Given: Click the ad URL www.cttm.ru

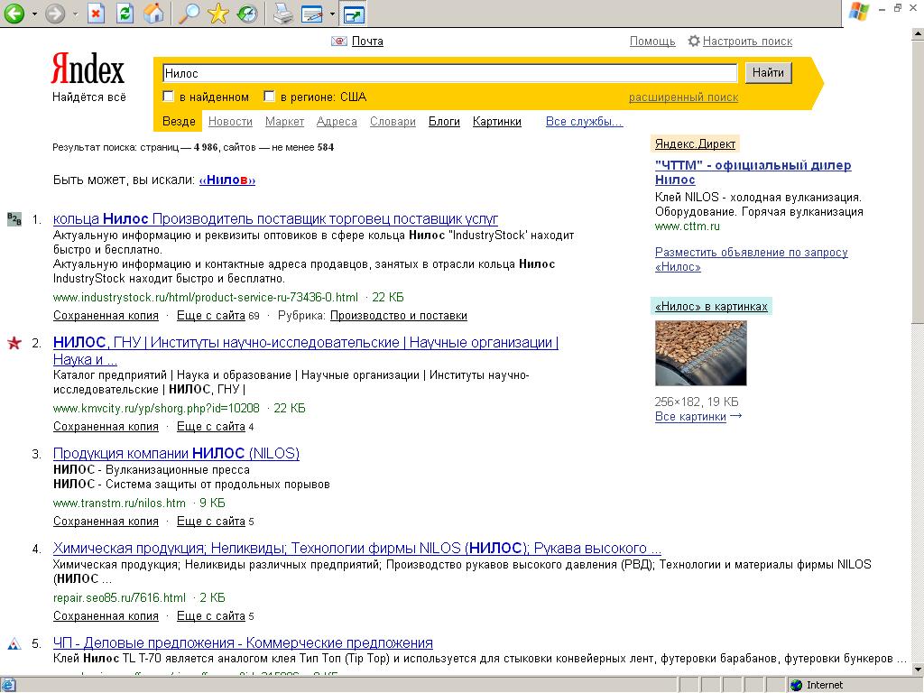Looking at the screenshot, I should coord(687,226).
